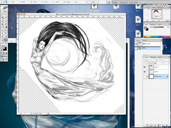Select the Zoom magnifier tool
Viewport: 171px width, 128px height.
coord(6,43)
